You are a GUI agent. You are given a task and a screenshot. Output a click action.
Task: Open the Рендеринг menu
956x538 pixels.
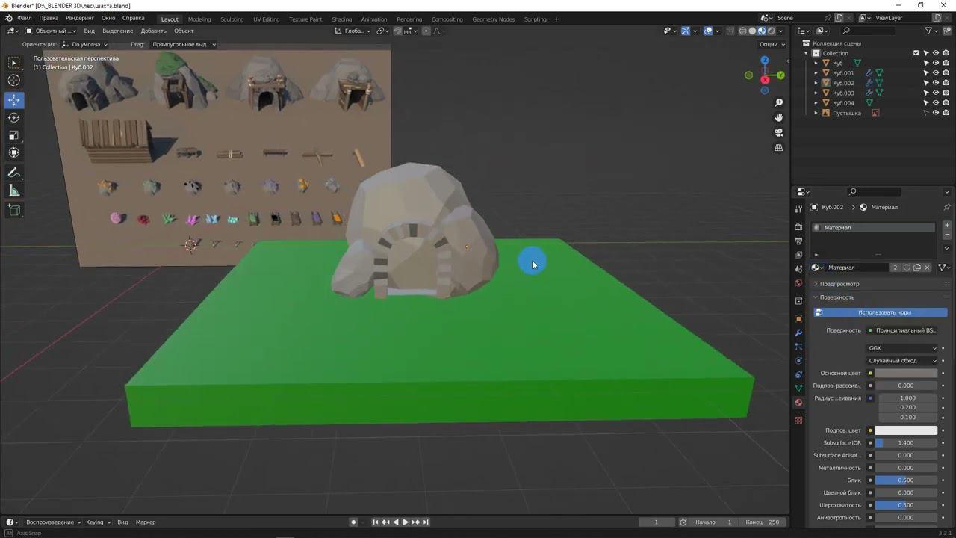click(x=80, y=18)
